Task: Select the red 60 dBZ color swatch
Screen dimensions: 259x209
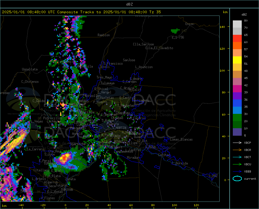Action: 237,39
